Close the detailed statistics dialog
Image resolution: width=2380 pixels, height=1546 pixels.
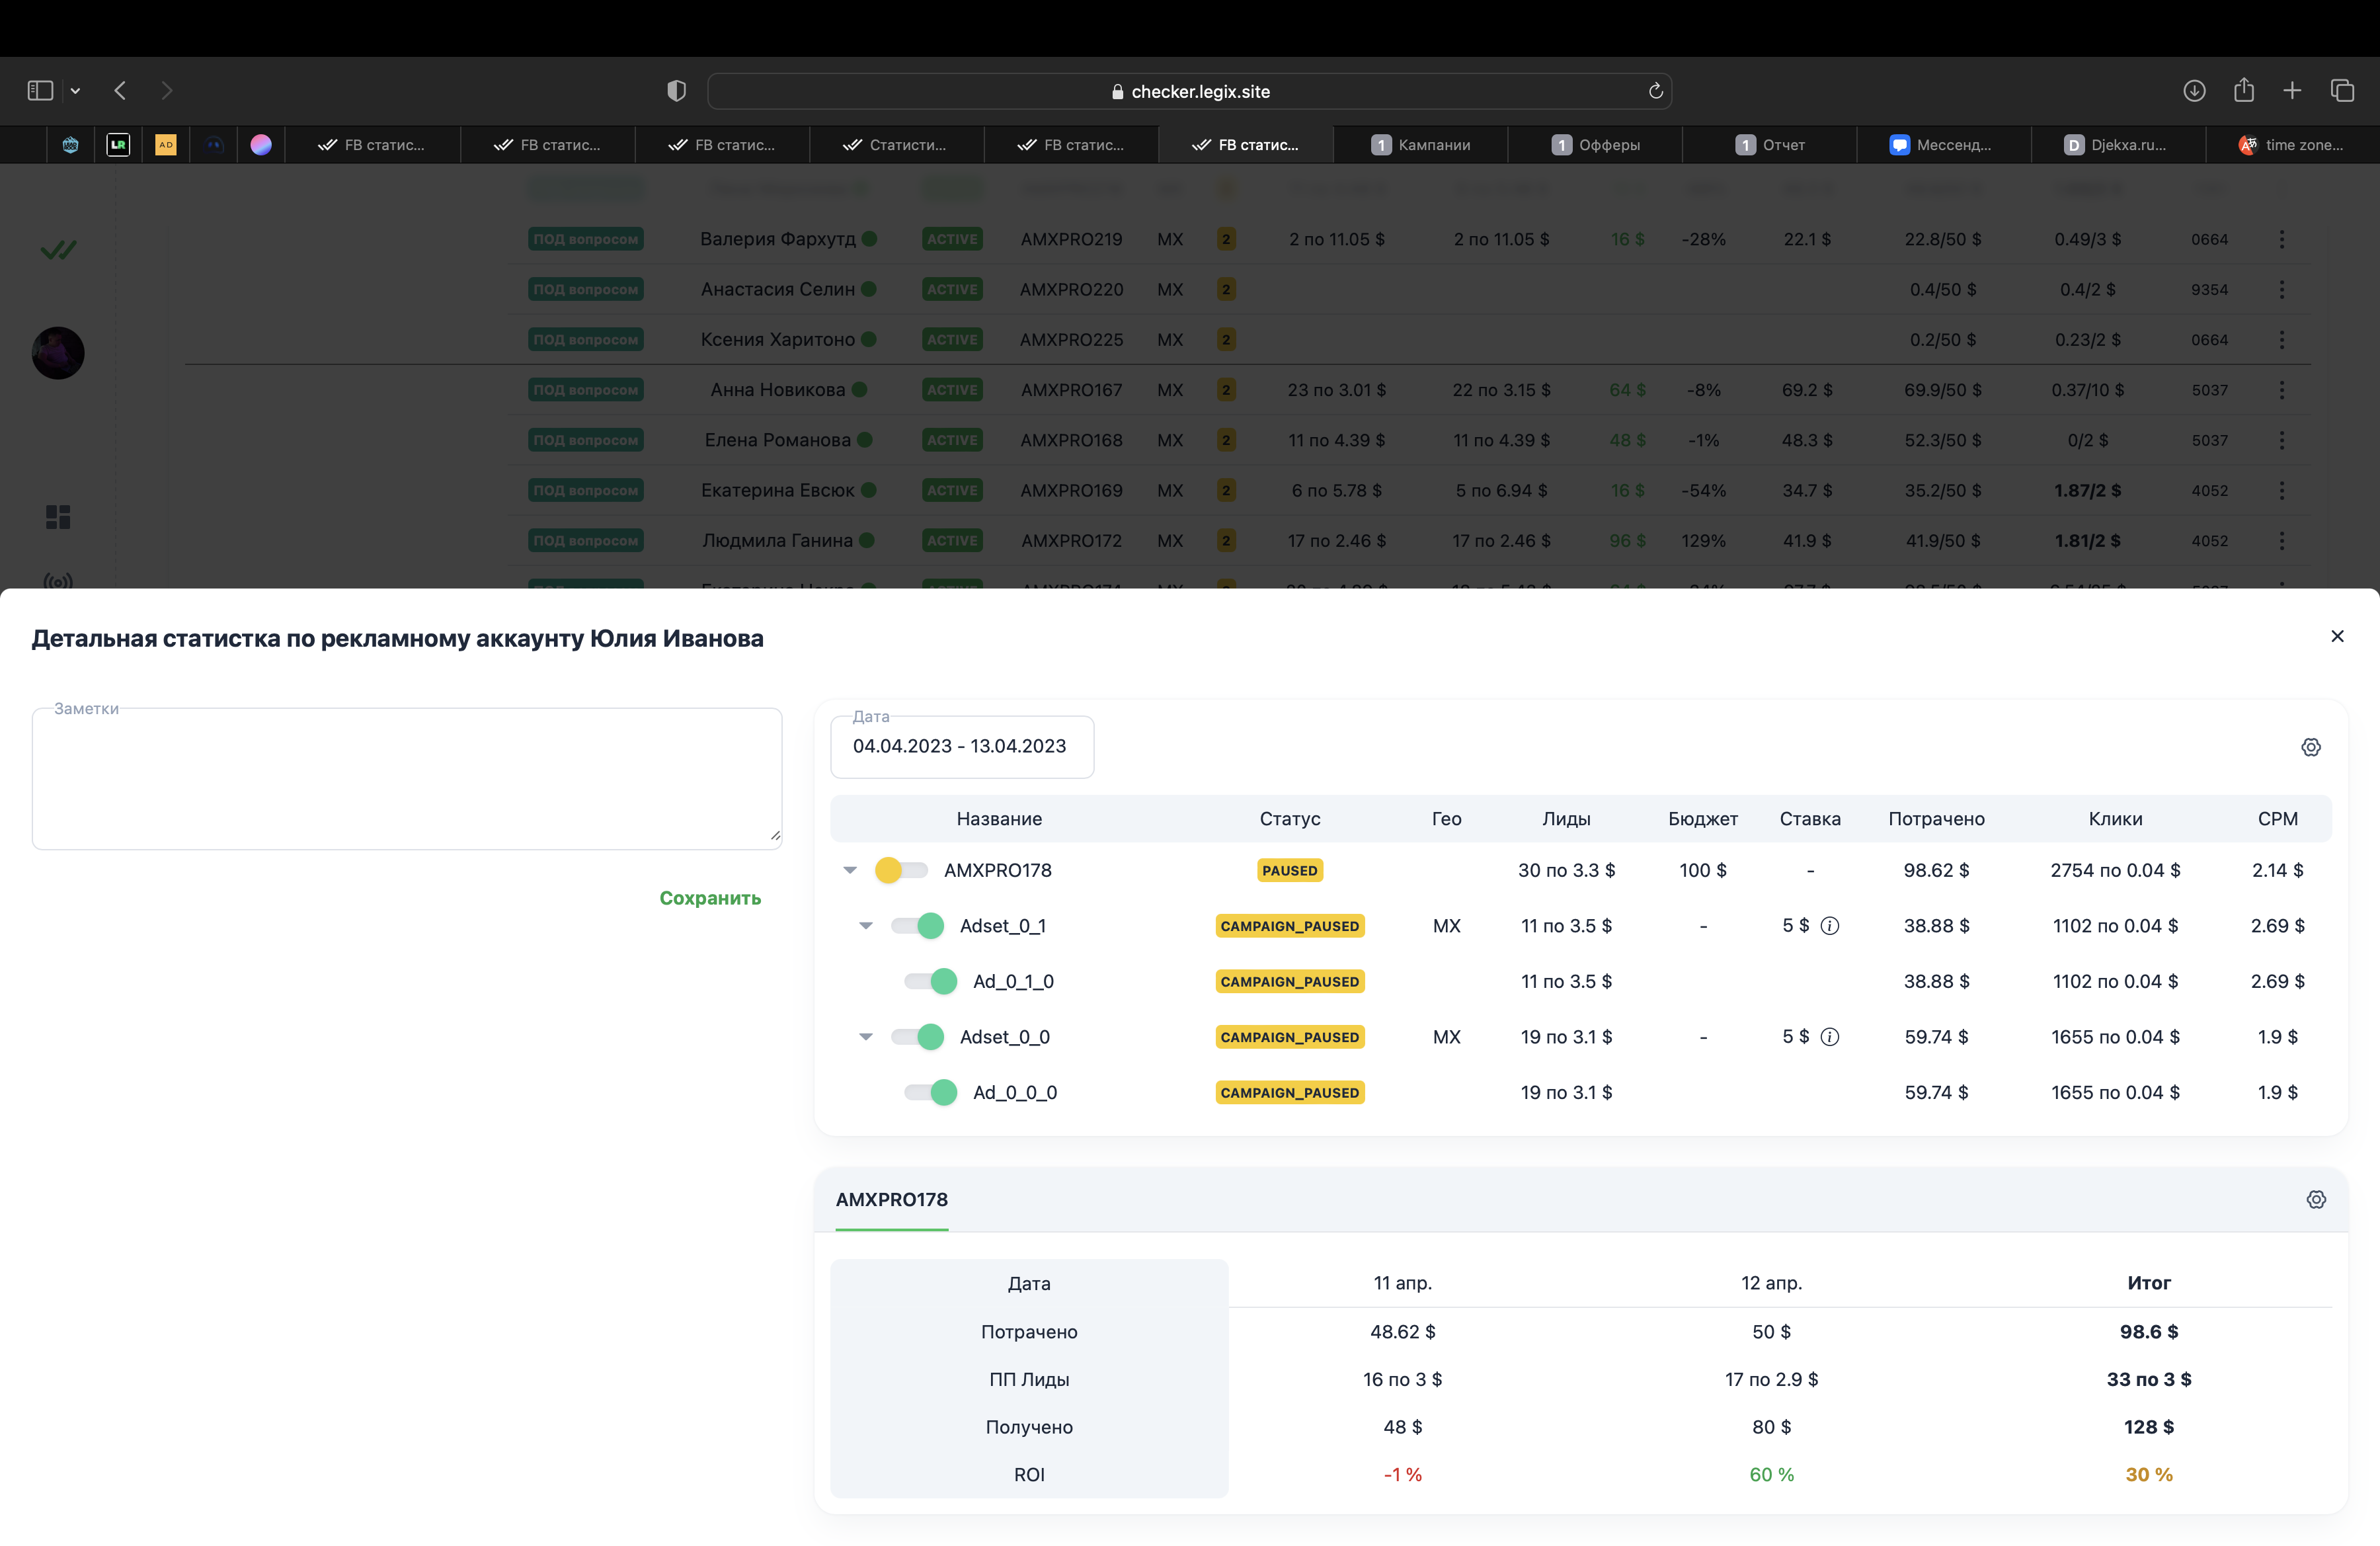coord(2337,636)
